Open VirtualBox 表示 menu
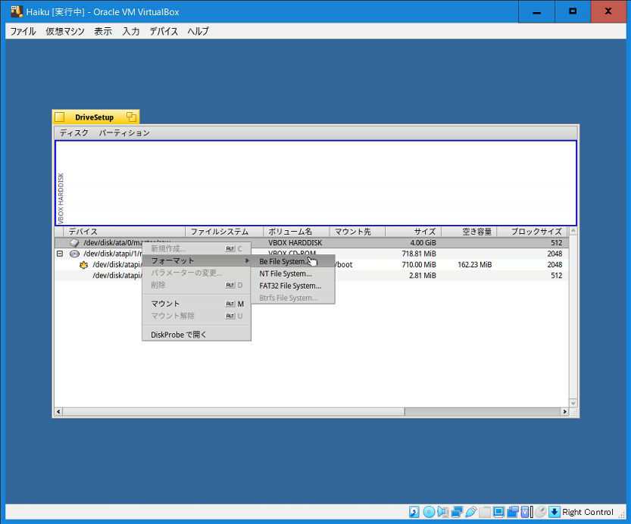631x524 pixels. point(103,31)
